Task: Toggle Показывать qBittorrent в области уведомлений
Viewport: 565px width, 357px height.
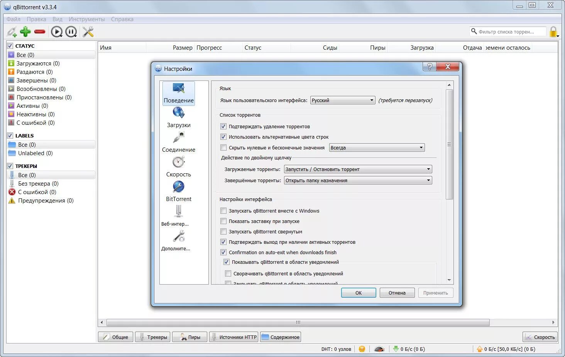Action: point(227,262)
